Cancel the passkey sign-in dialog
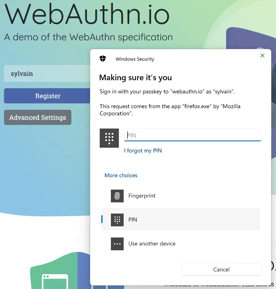This screenshot has height=289, width=276. point(221,269)
